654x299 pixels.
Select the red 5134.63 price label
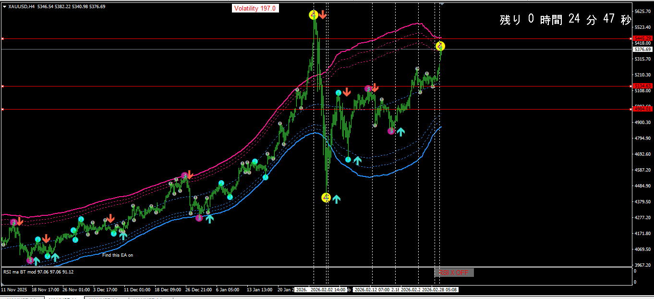(642, 86)
